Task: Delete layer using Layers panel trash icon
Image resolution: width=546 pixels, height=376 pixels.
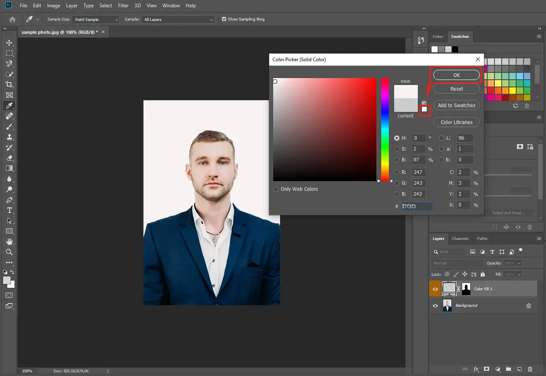Action: (x=530, y=369)
